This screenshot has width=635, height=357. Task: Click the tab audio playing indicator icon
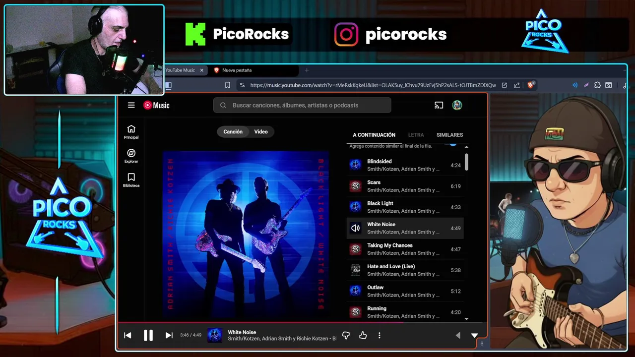575,85
